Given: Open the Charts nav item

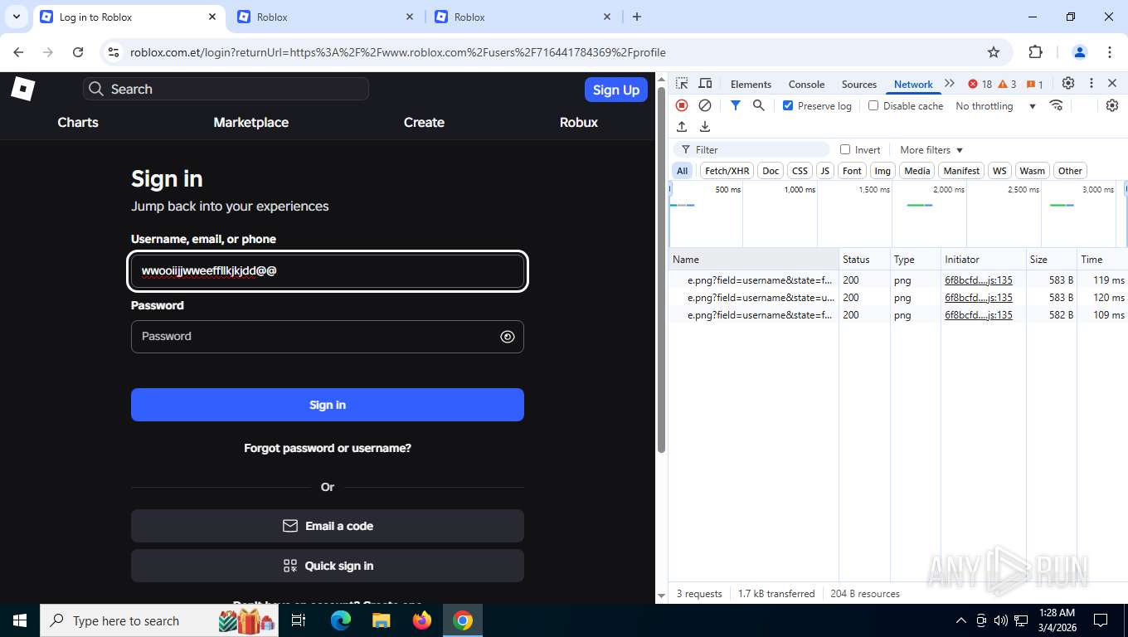Looking at the screenshot, I should (x=78, y=122).
